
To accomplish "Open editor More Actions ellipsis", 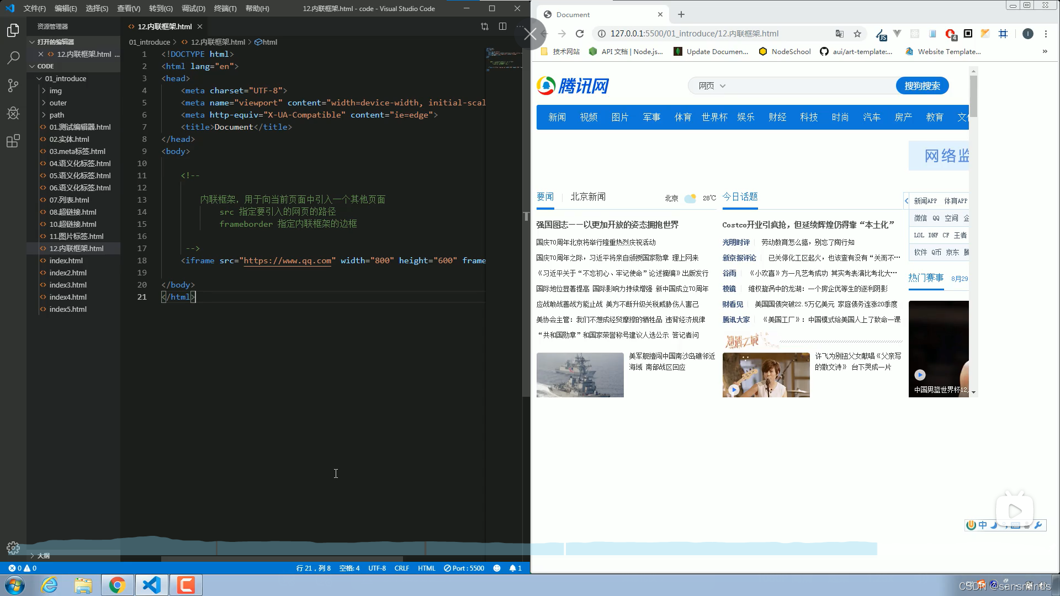I will [520, 26].
